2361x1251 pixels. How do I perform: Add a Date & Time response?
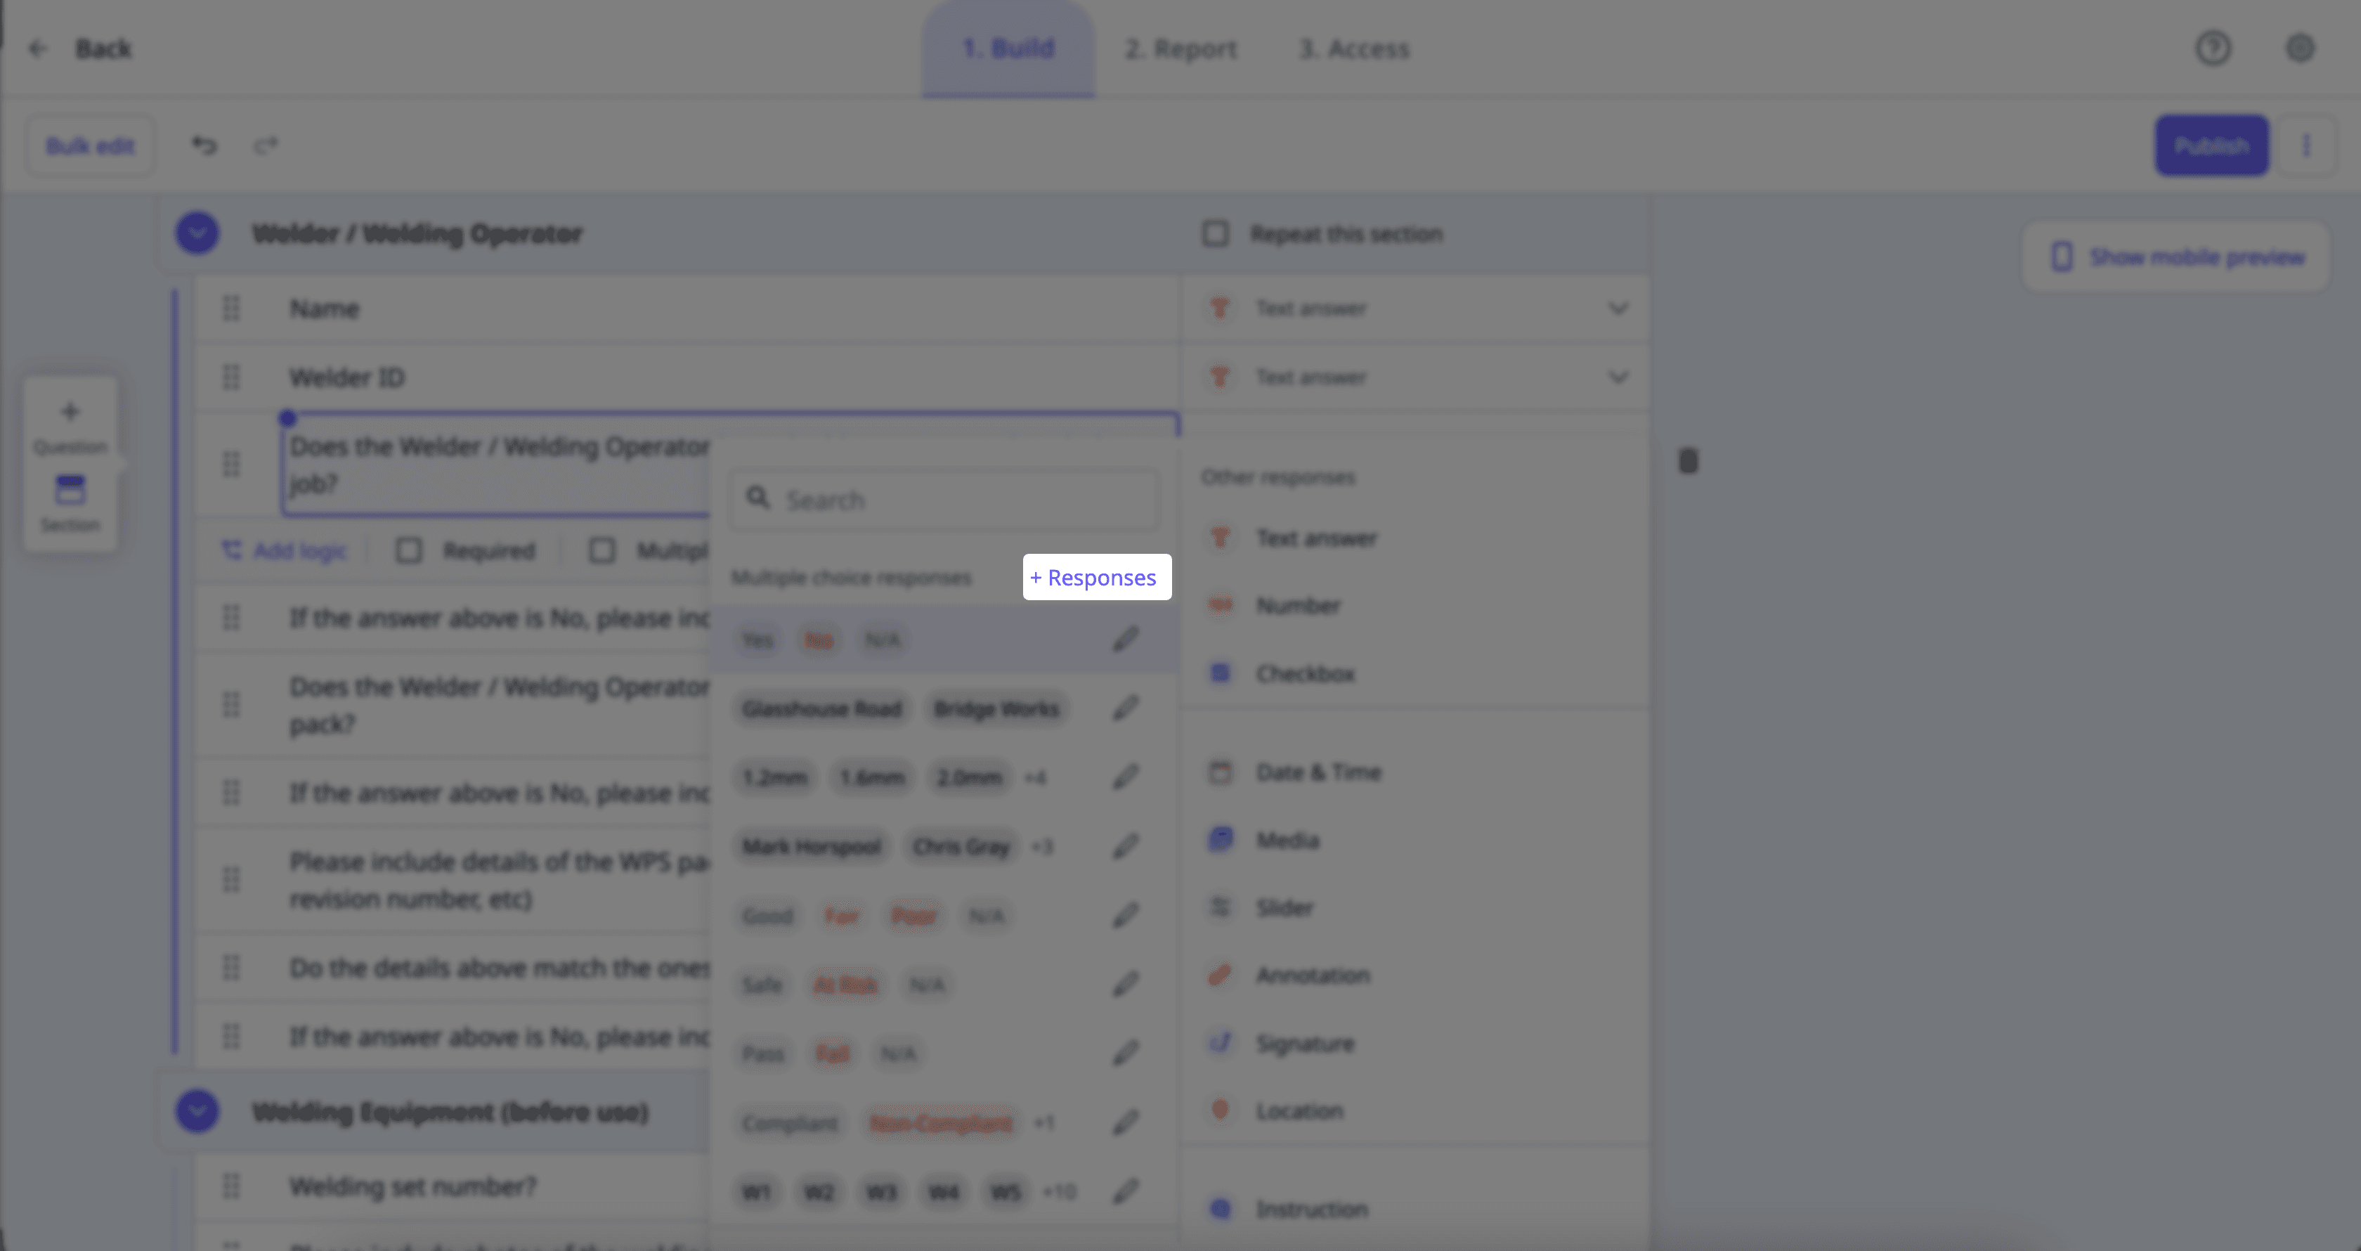coord(1318,772)
